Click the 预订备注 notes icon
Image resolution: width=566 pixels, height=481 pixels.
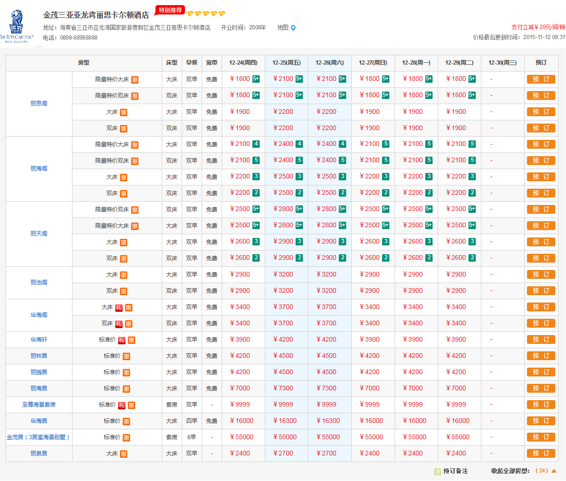[437, 471]
